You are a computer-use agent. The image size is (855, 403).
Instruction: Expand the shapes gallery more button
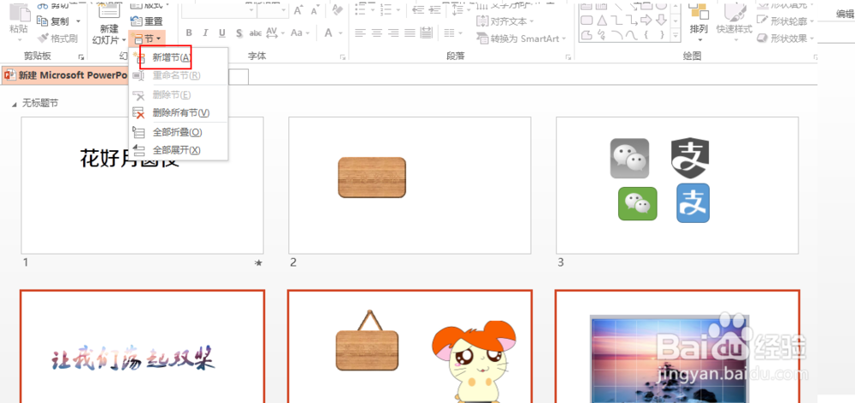click(x=675, y=35)
